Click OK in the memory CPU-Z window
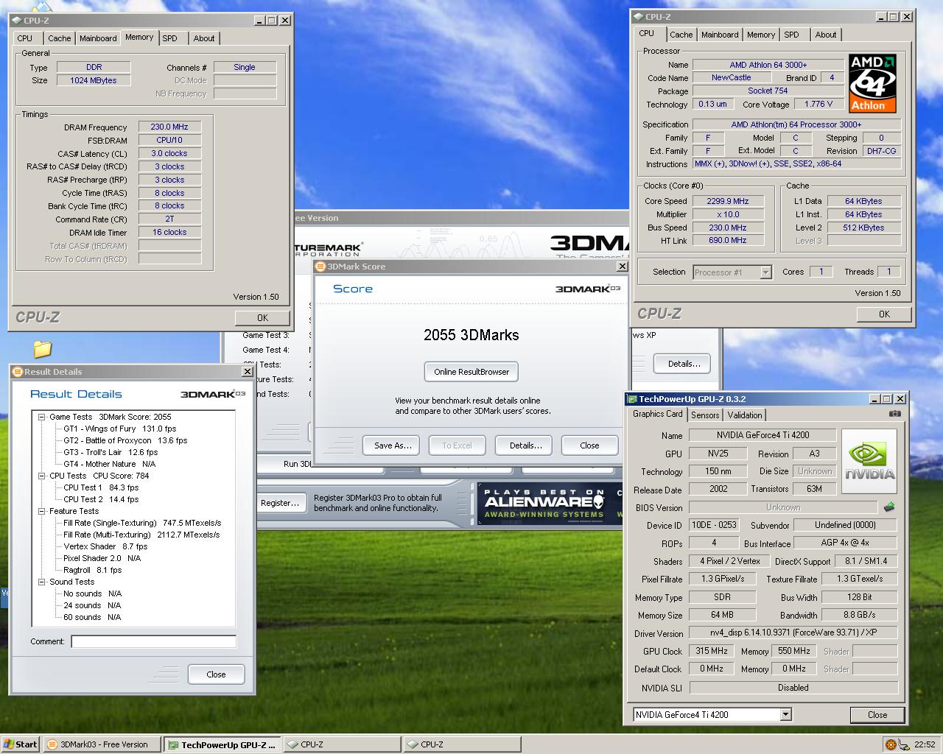943x754 pixels. [262, 317]
